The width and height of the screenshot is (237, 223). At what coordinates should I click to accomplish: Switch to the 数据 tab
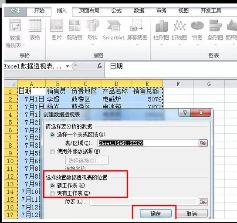[139, 11]
